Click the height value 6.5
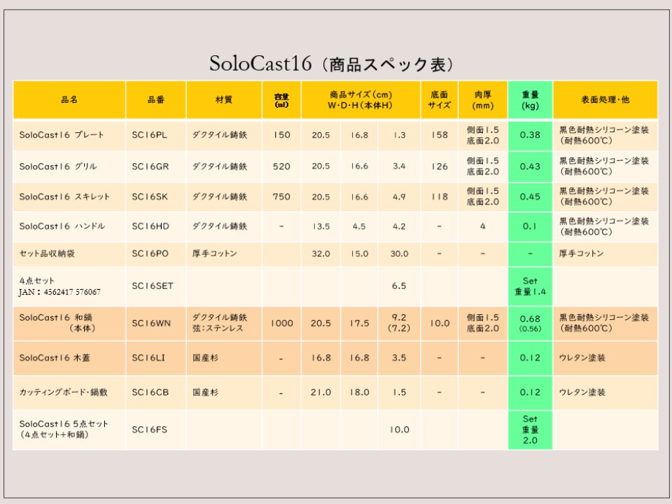672x504 pixels. (399, 286)
